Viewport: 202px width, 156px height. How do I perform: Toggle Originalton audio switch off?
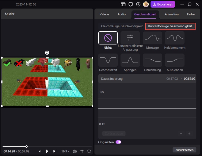point(119,142)
